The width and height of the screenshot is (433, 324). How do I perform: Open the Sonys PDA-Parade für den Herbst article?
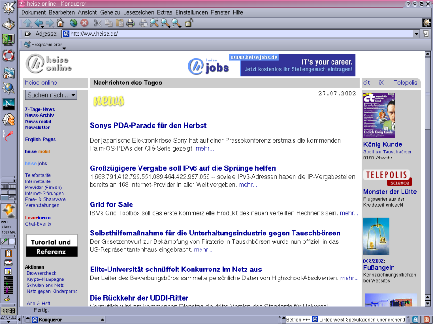pyautogui.click(x=148, y=126)
